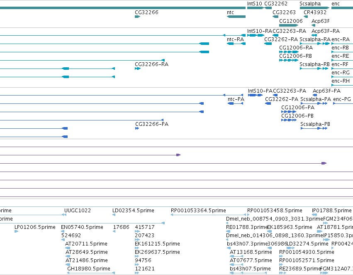Click EST feature UUGC1022
Screen dimensions: 353x275
tap(78, 211)
